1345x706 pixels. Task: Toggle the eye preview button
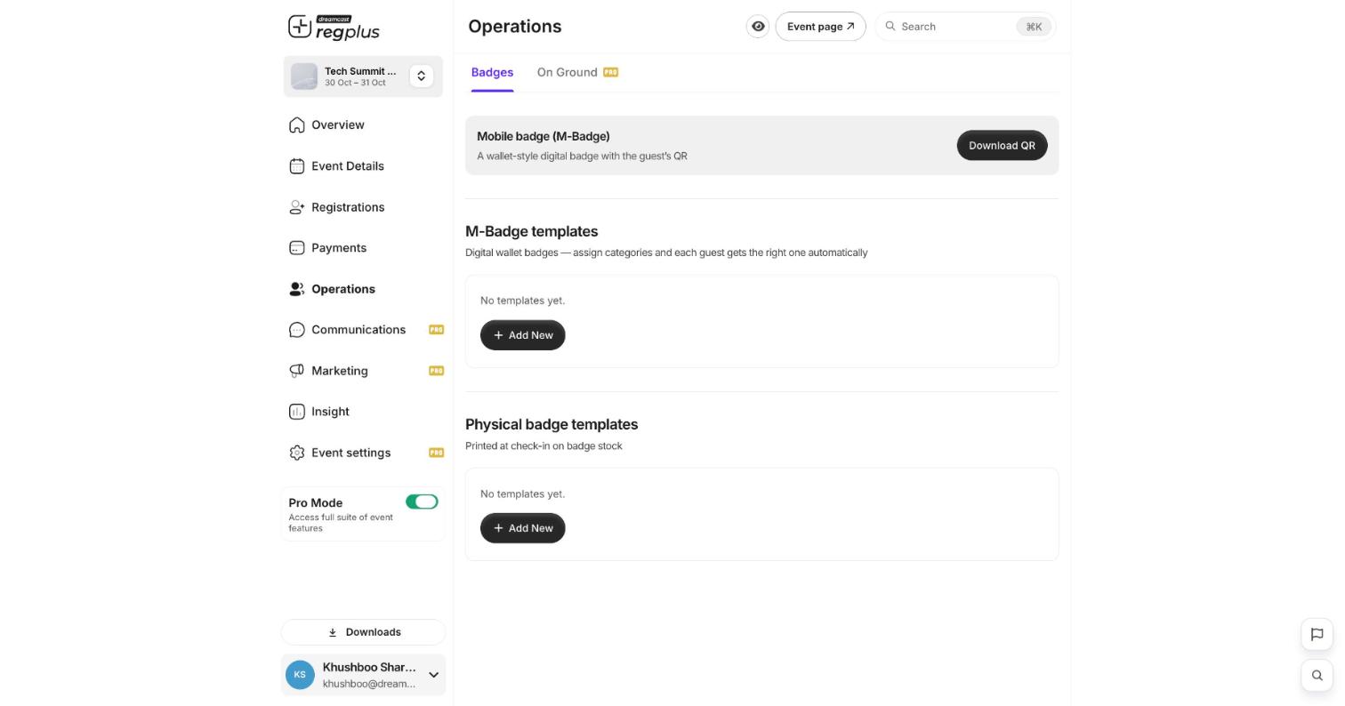tap(758, 27)
